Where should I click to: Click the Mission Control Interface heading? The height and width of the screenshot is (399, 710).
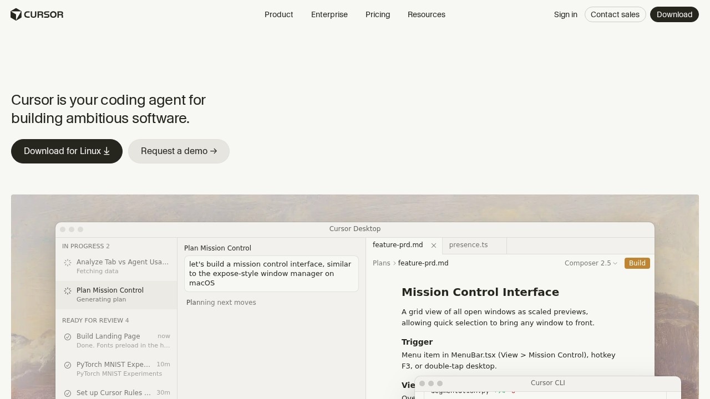pyautogui.click(x=480, y=292)
